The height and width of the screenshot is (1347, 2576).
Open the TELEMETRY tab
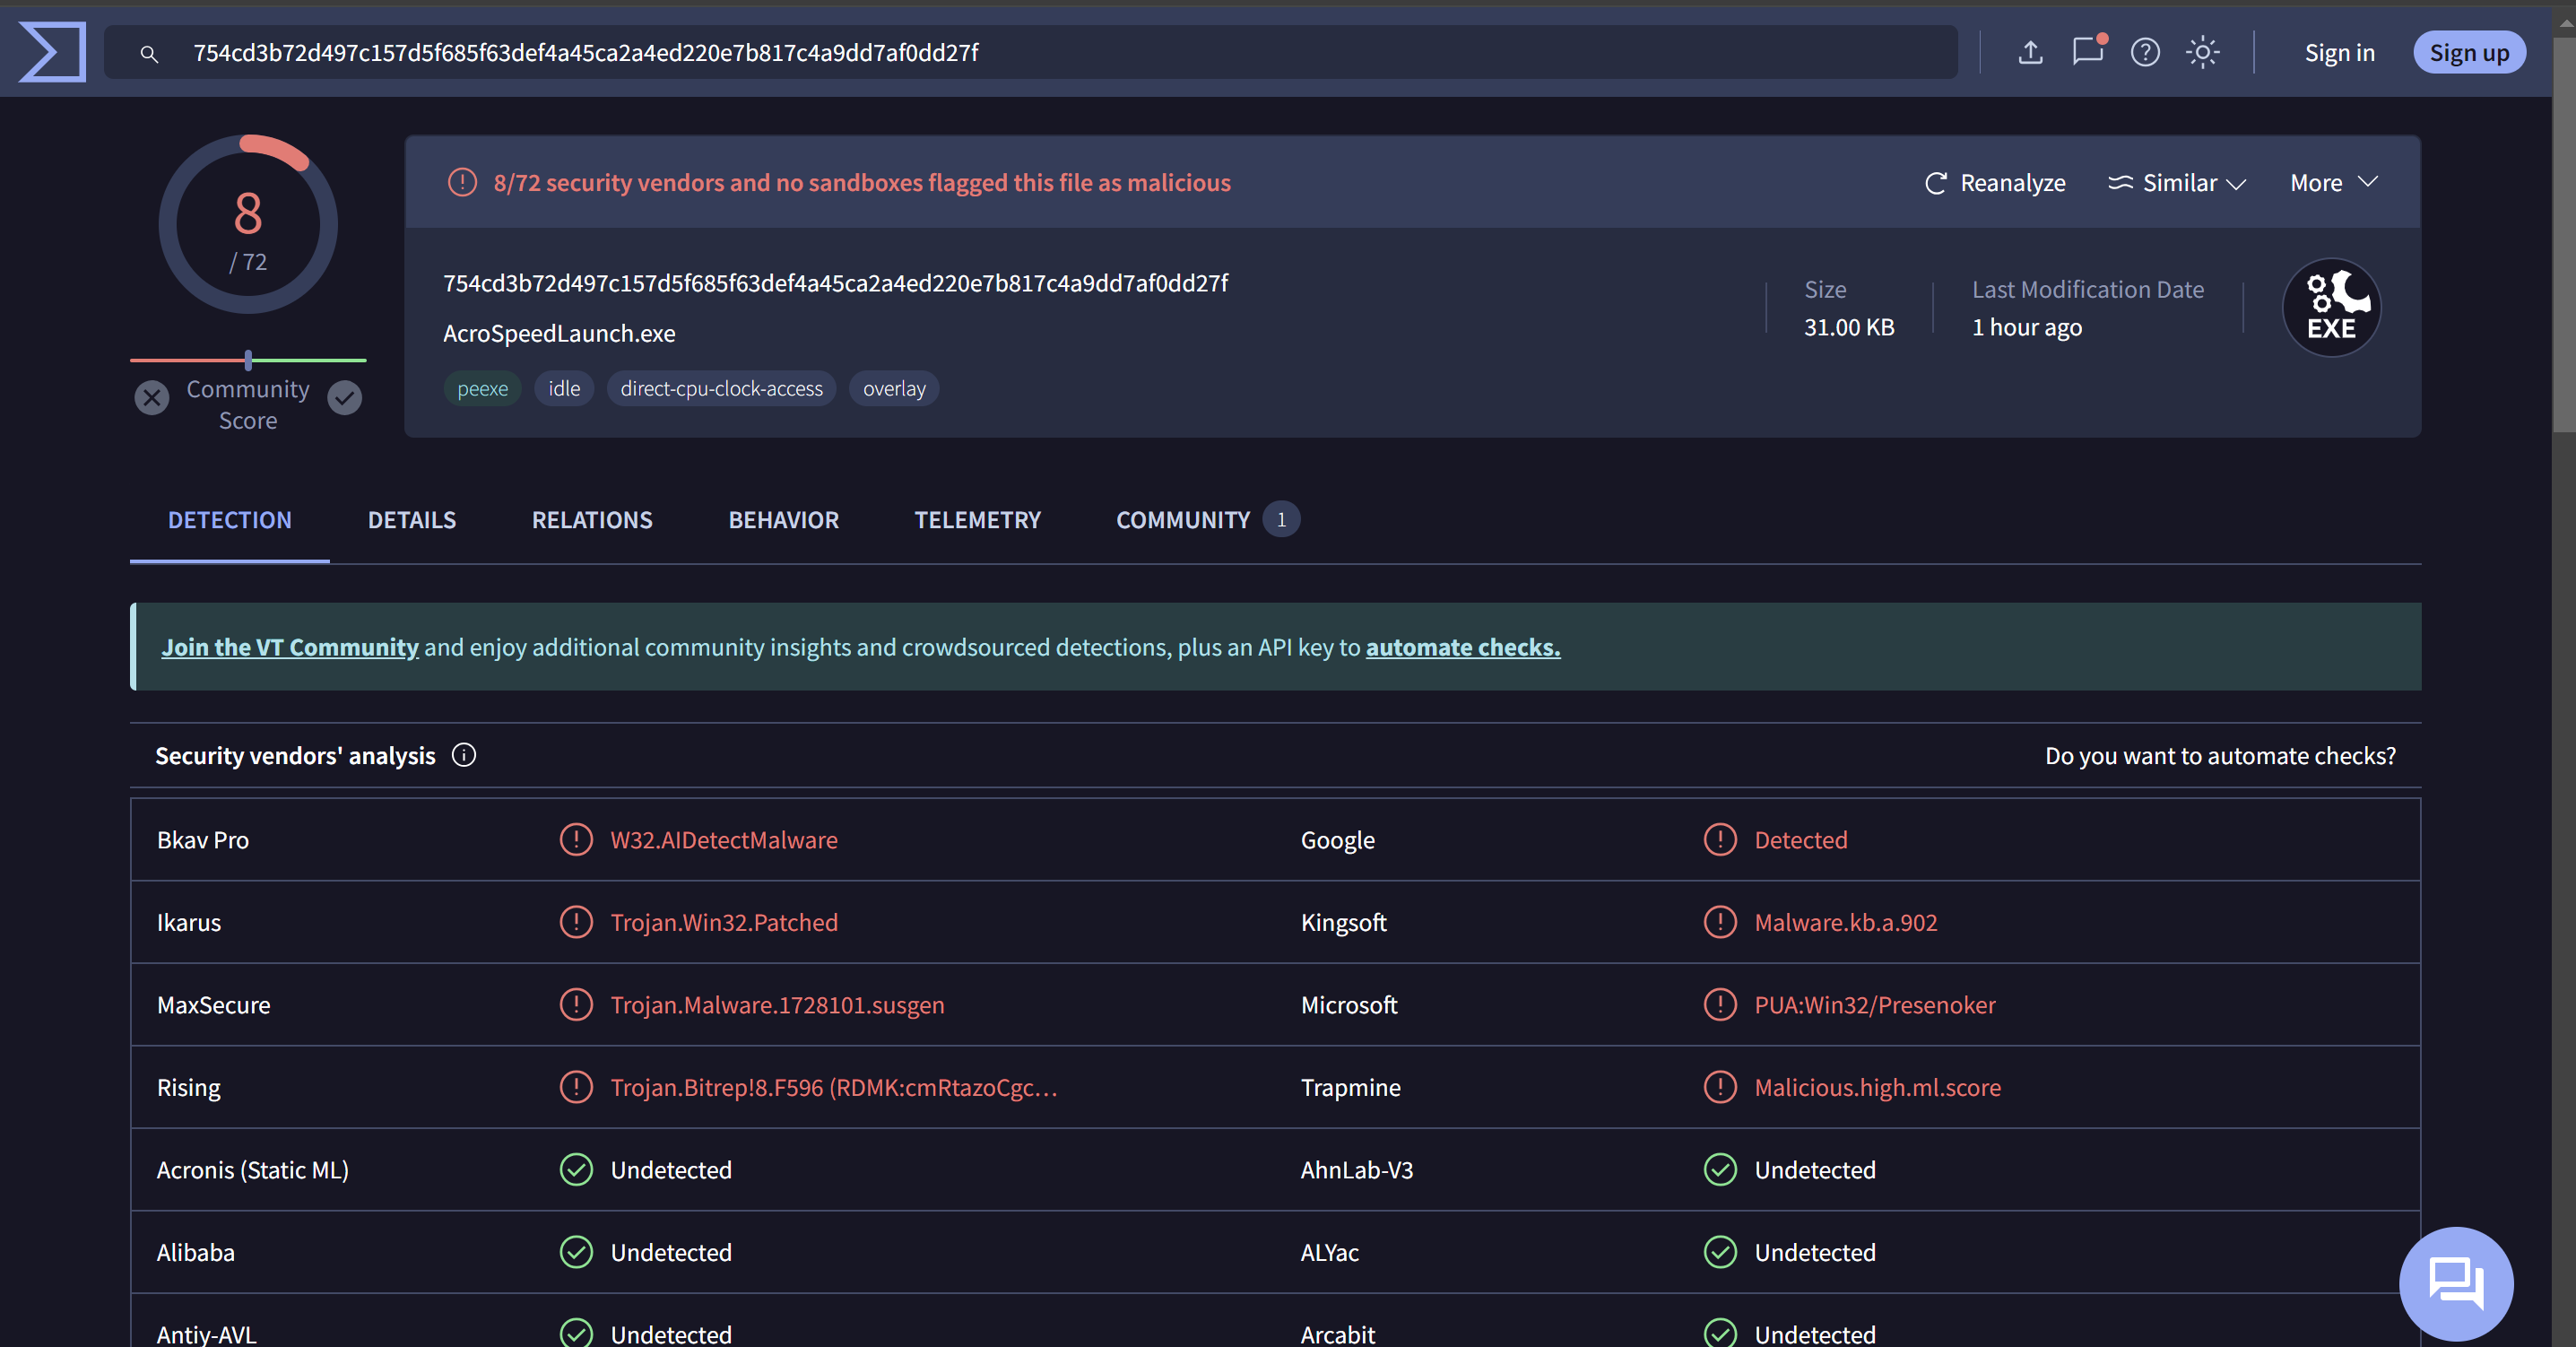click(x=978, y=520)
